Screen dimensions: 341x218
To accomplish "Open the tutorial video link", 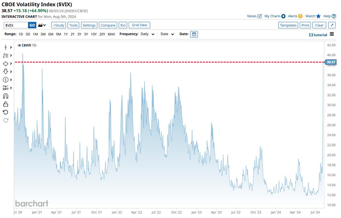I will tap(318, 35).
